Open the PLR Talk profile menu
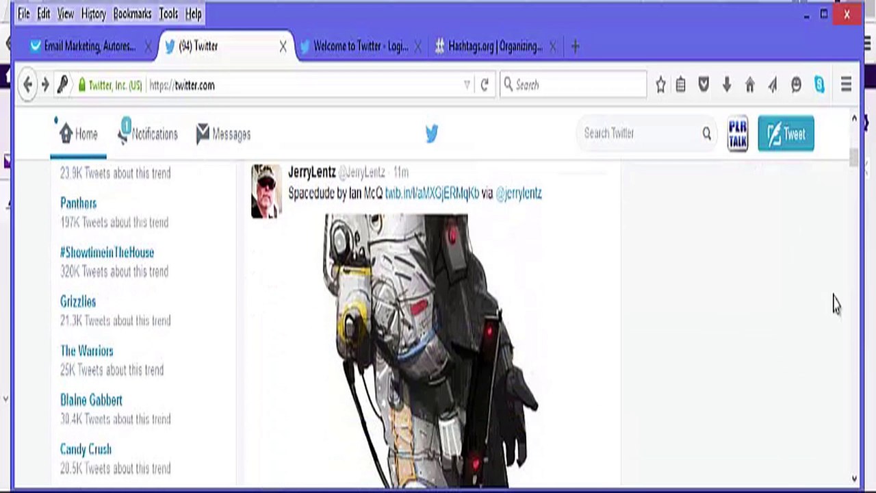 pos(737,134)
